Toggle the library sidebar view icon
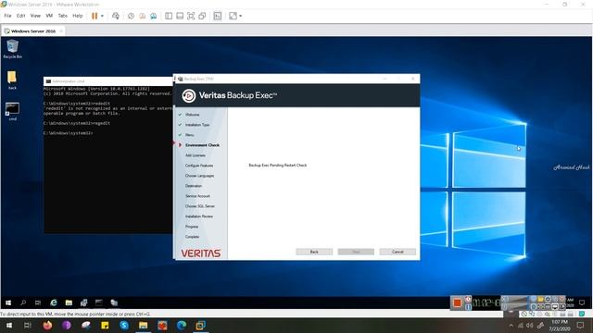 click(169, 16)
